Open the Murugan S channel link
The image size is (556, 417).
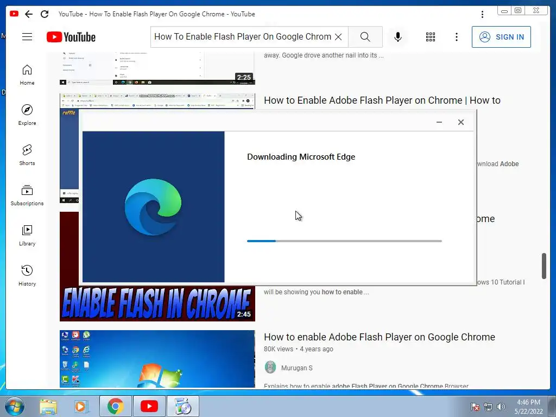tap(297, 368)
